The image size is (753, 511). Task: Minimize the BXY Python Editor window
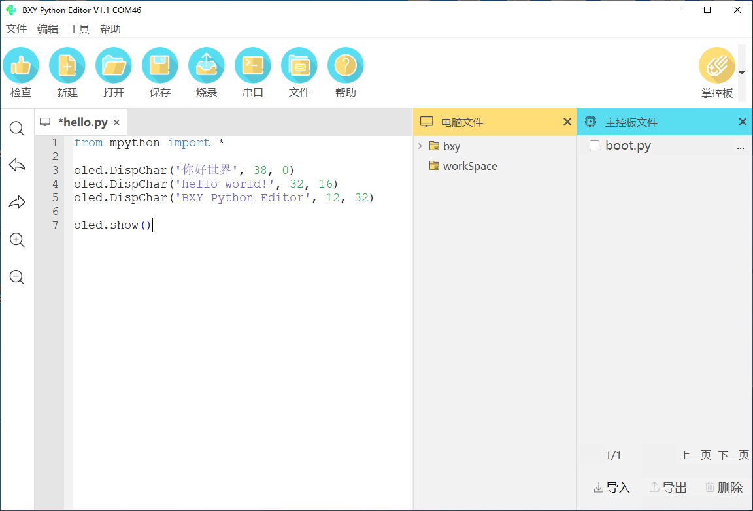click(678, 10)
